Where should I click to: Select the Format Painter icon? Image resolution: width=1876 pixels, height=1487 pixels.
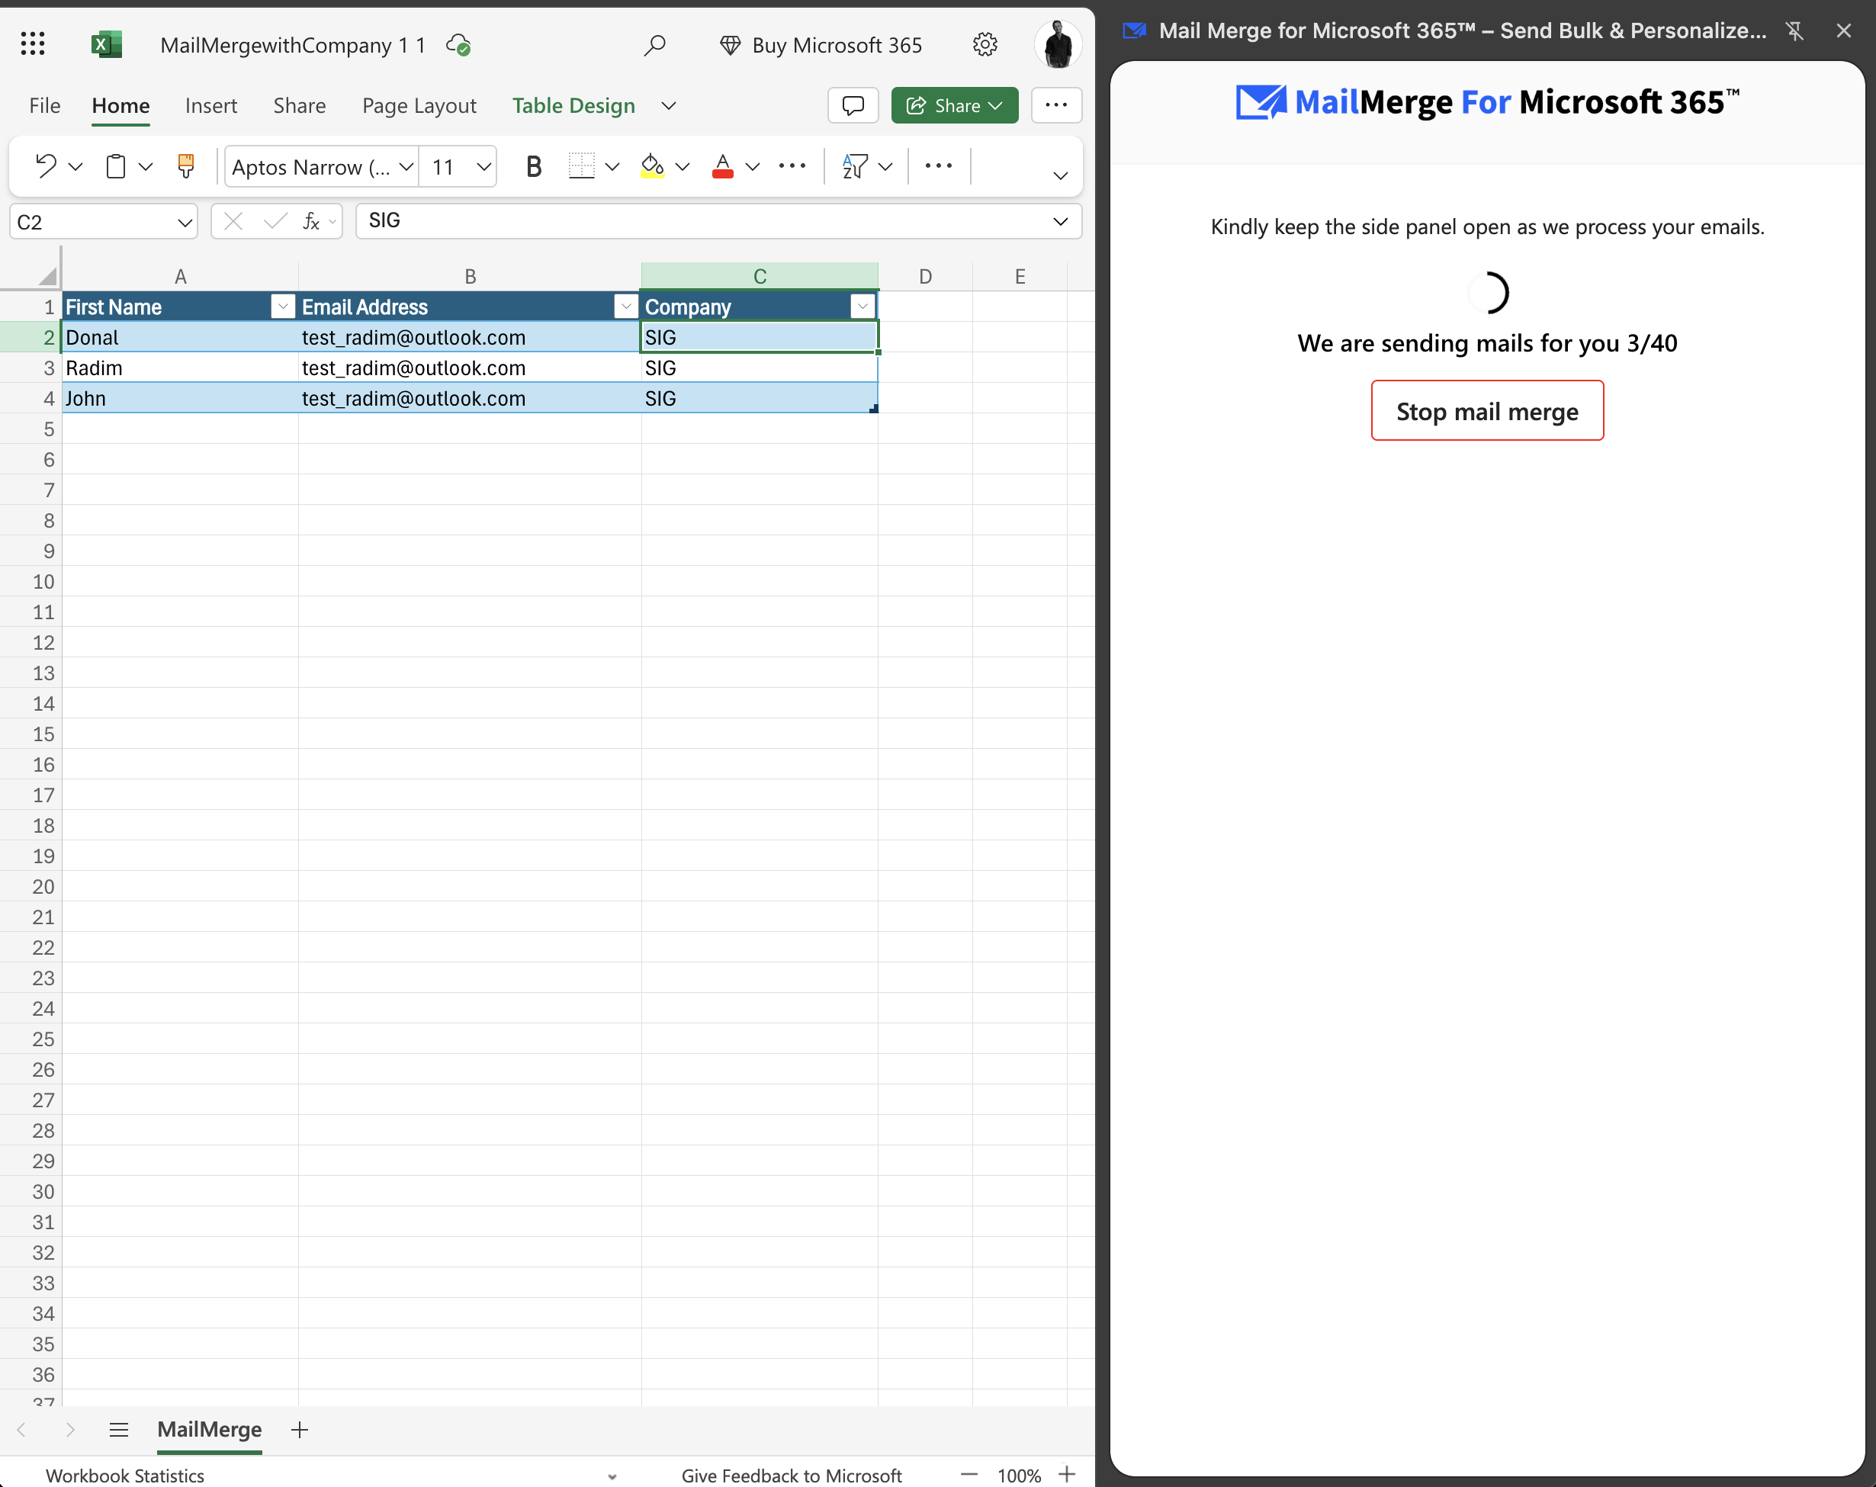click(x=186, y=165)
